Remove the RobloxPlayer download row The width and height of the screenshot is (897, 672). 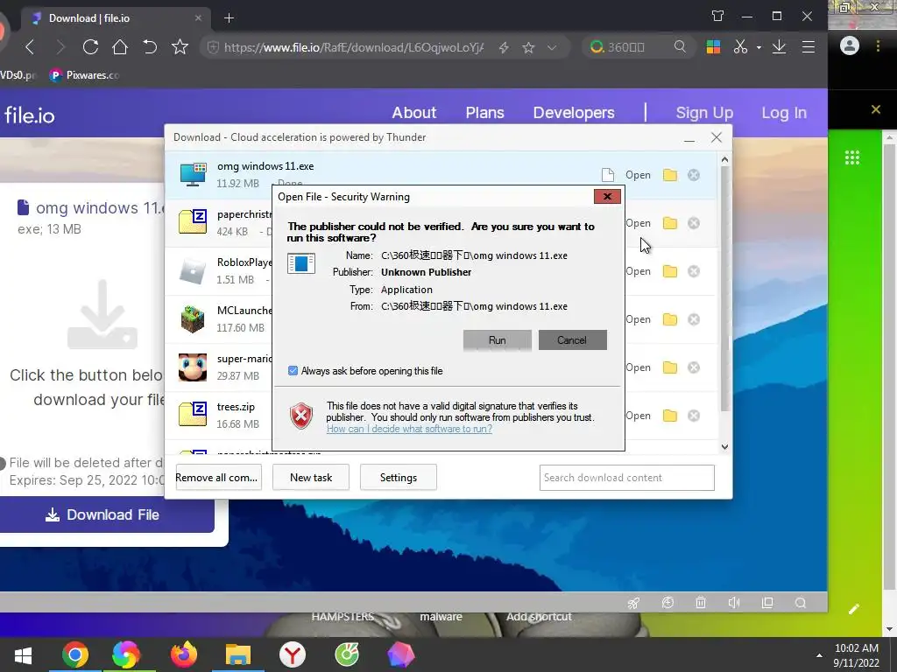tap(694, 271)
